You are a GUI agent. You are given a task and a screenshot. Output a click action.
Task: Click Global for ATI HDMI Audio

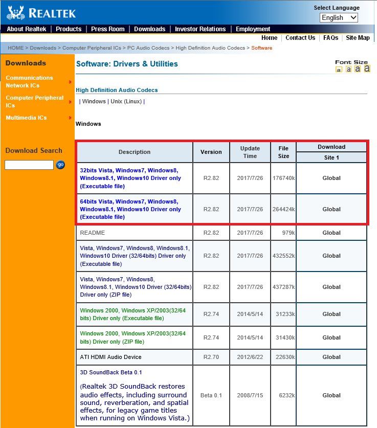point(331,357)
